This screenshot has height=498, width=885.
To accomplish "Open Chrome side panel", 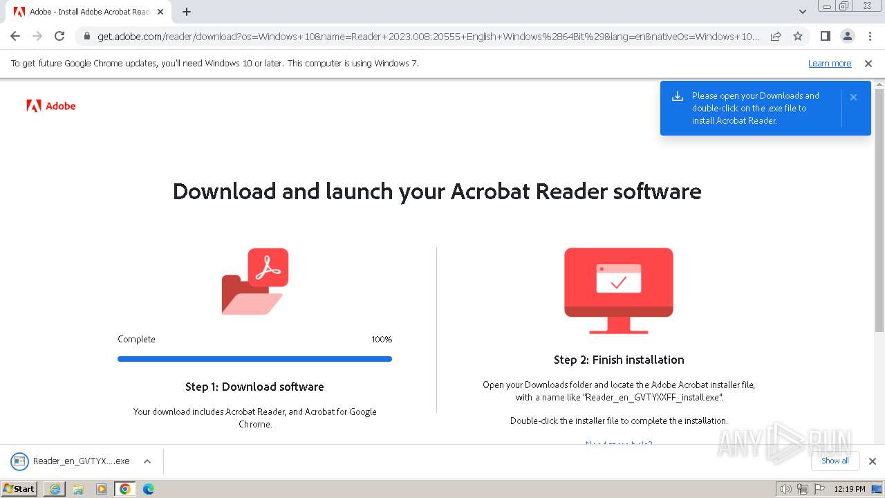I will point(826,36).
